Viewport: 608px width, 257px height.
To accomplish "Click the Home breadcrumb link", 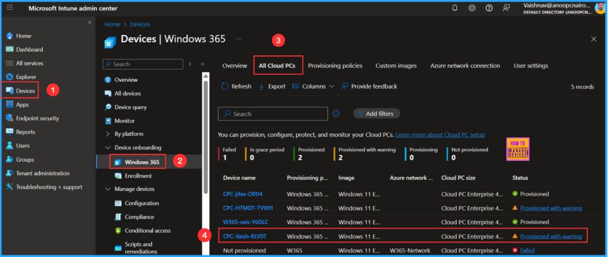I will (112, 24).
